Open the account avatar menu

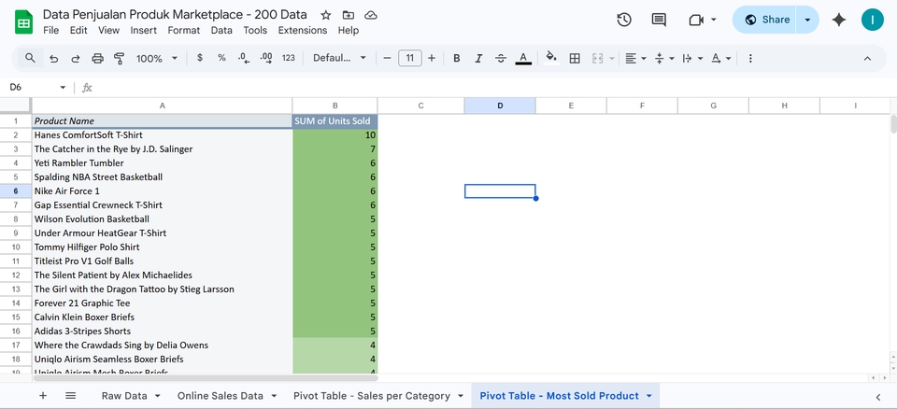(x=873, y=20)
